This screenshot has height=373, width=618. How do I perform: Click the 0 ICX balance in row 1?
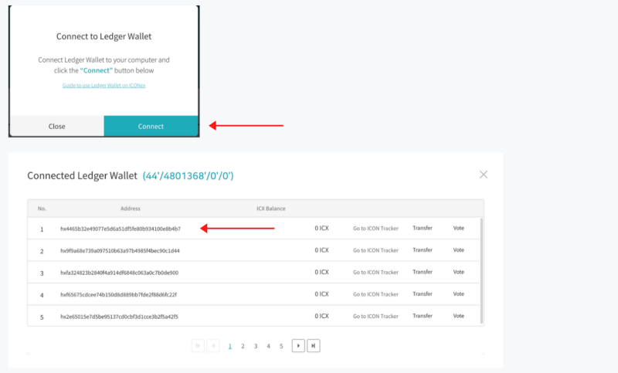pos(321,228)
